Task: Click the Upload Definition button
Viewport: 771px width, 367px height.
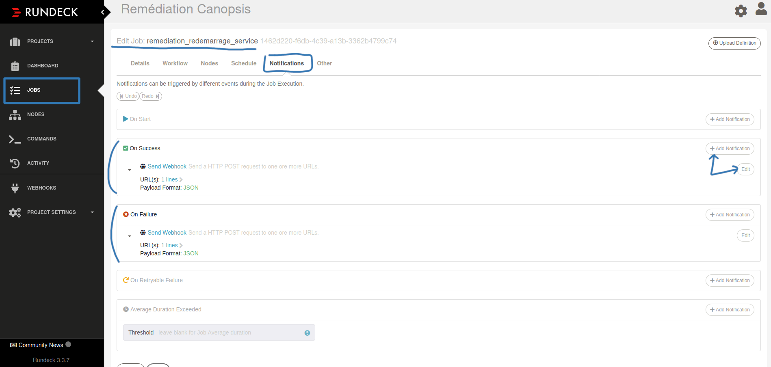Action: pyautogui.click(x=734, y=43)
